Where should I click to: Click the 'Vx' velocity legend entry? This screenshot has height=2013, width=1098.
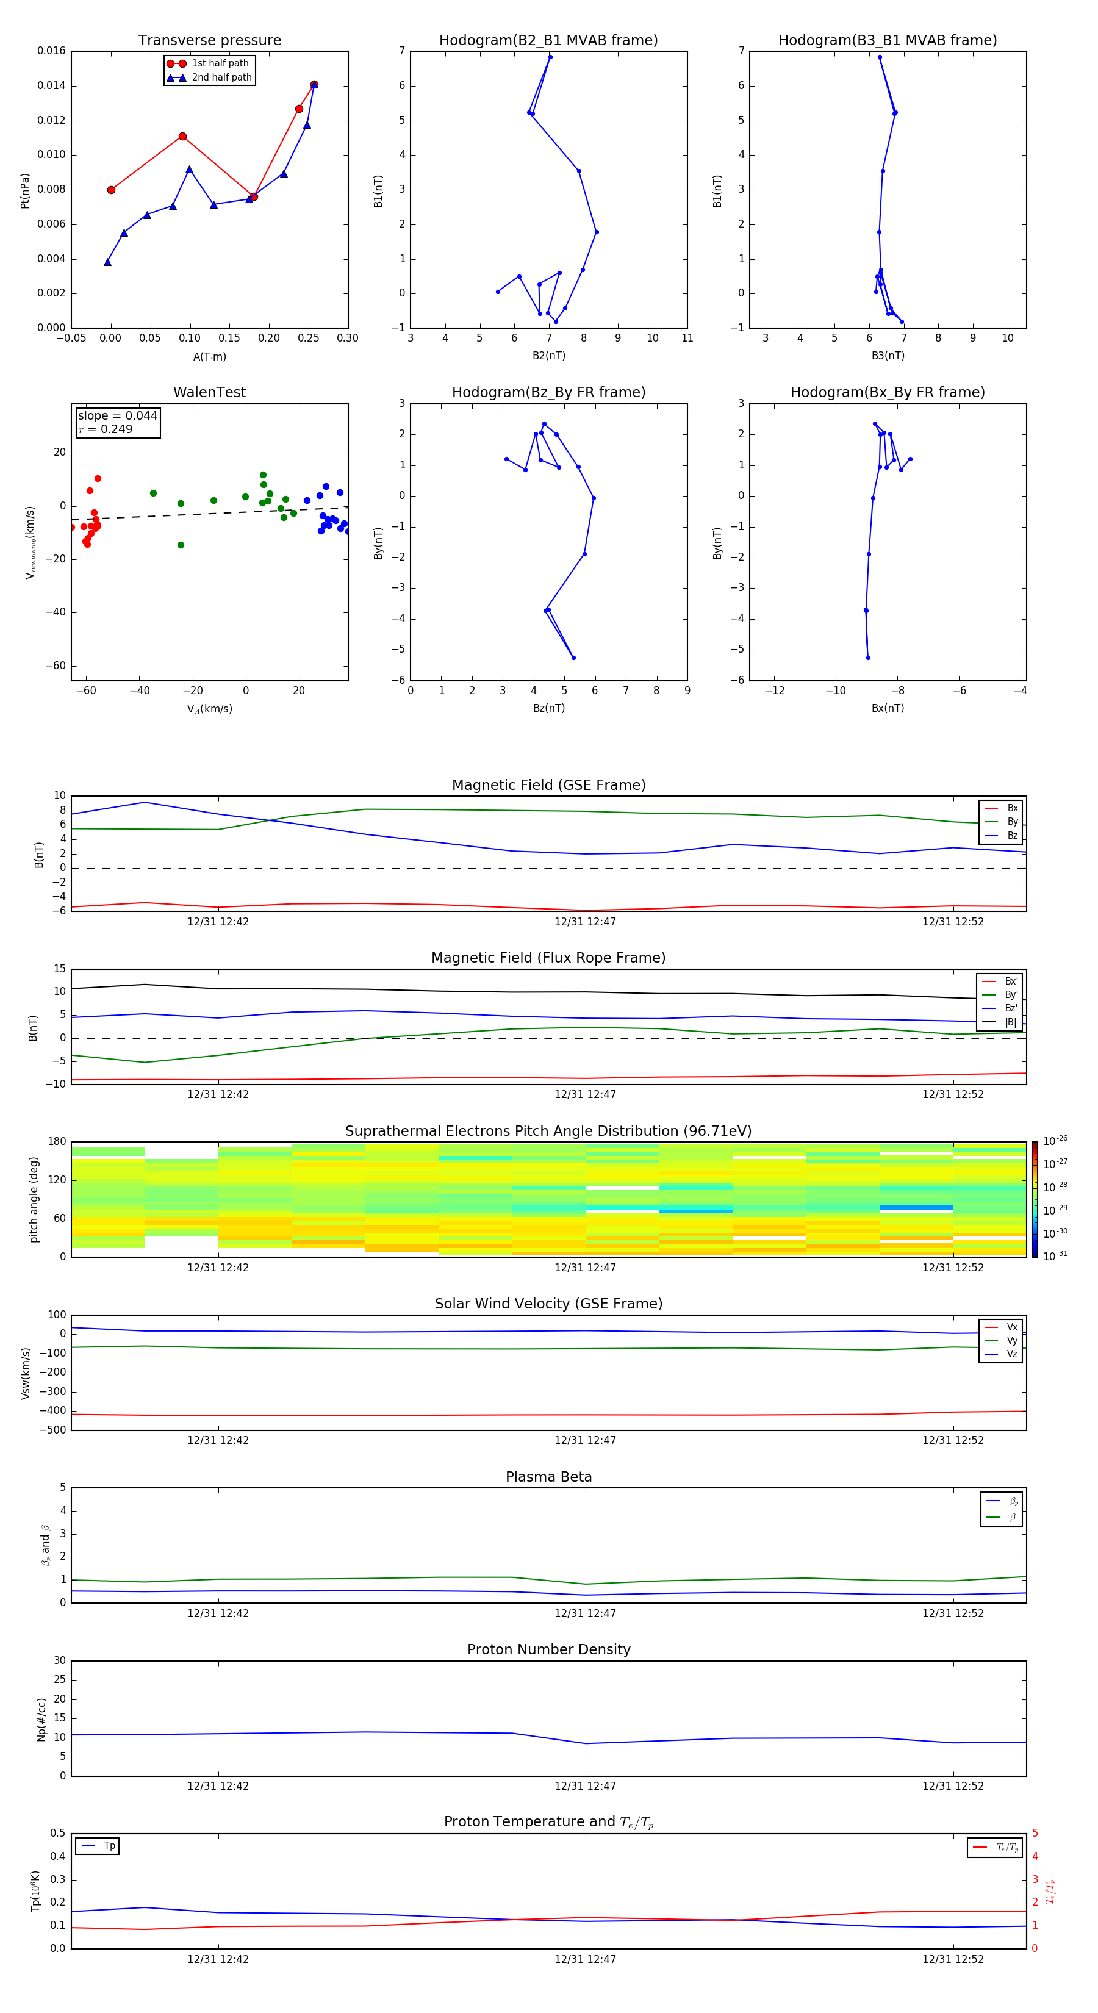click(x=1001, y=1327)
